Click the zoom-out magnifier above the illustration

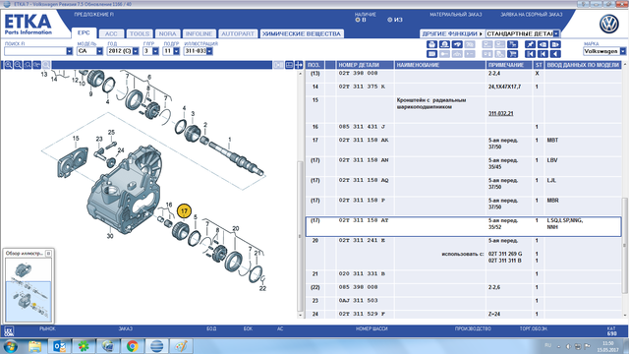pos(18,65)
